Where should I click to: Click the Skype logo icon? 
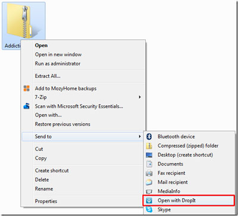point(149,209)
